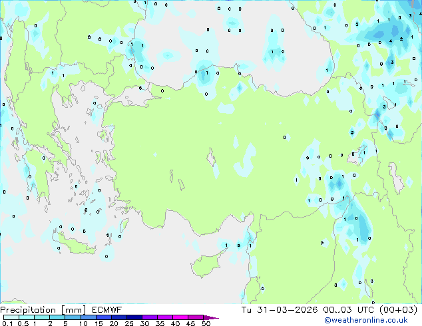The image size is (422, 326).
Task: Click the 'Precipitation' title word
Action: pyautogui.click(x=28, y=310)
